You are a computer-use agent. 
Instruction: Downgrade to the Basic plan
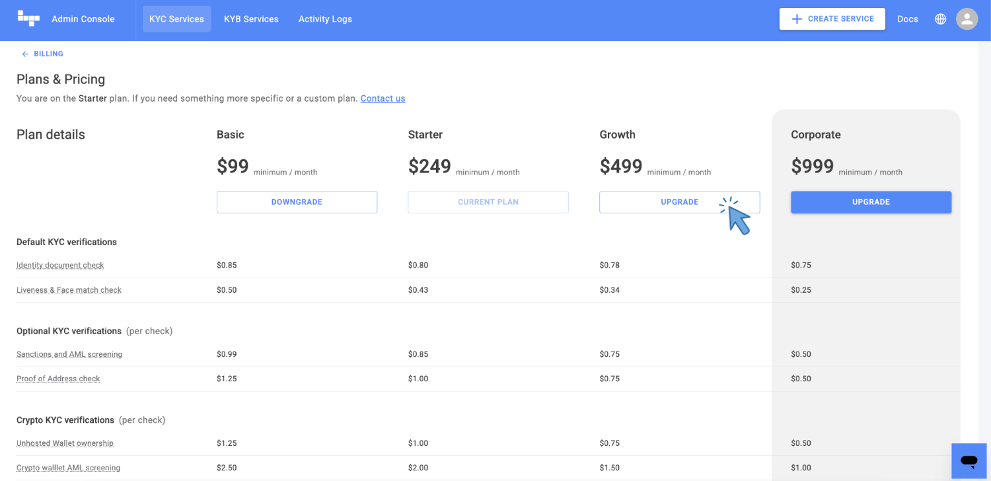pyautogui.click(x=297, y=202)
